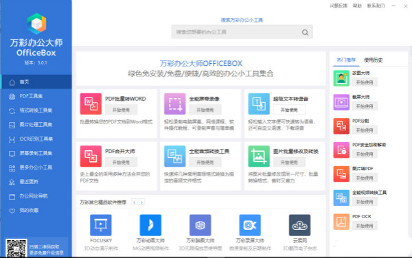Open the FOCUSKY software icon
Image resolution: width=412 pixels, height=258 pixels.
(x=101, y=225)
